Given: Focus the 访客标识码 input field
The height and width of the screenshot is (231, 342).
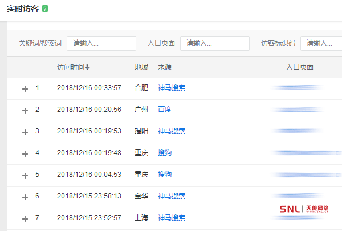Looking at the screenshot, I should pos(322,43).
